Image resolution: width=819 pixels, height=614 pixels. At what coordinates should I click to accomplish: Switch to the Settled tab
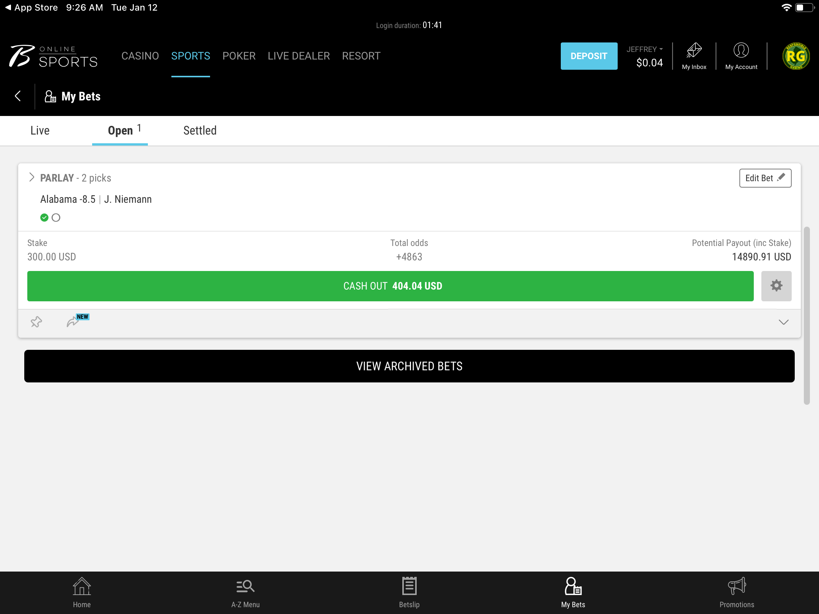pyautogui.click(x=200, y=130)
